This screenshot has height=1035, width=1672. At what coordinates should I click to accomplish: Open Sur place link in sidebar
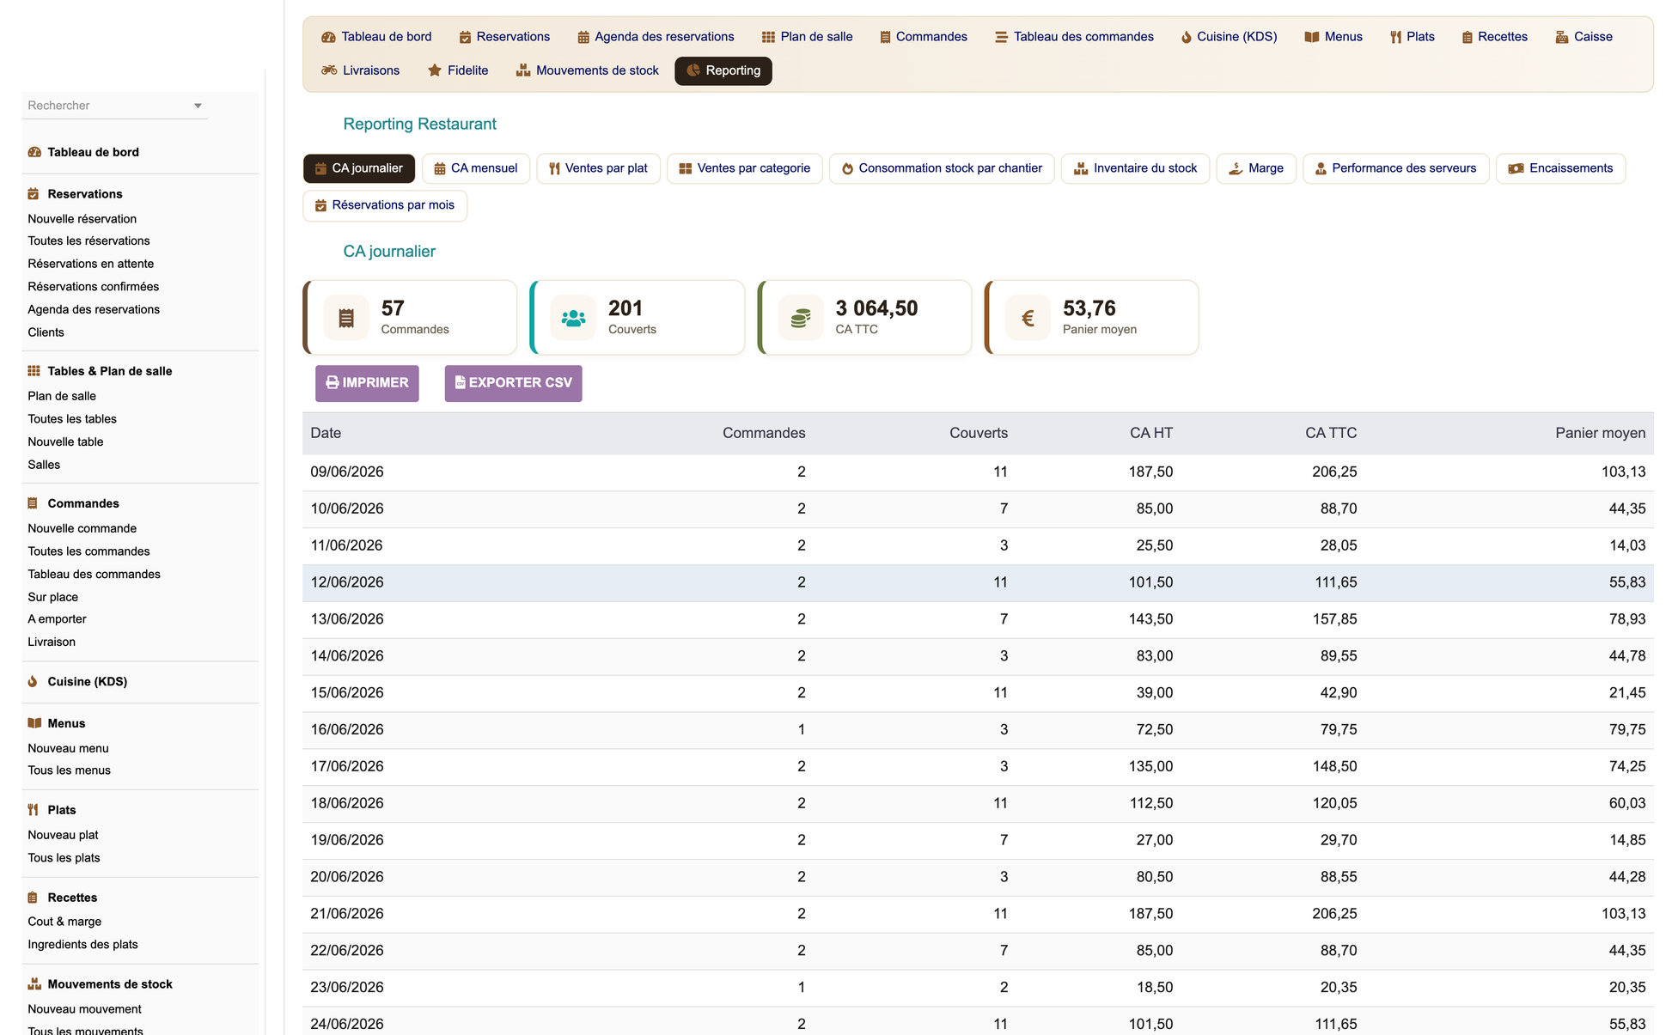52,597
